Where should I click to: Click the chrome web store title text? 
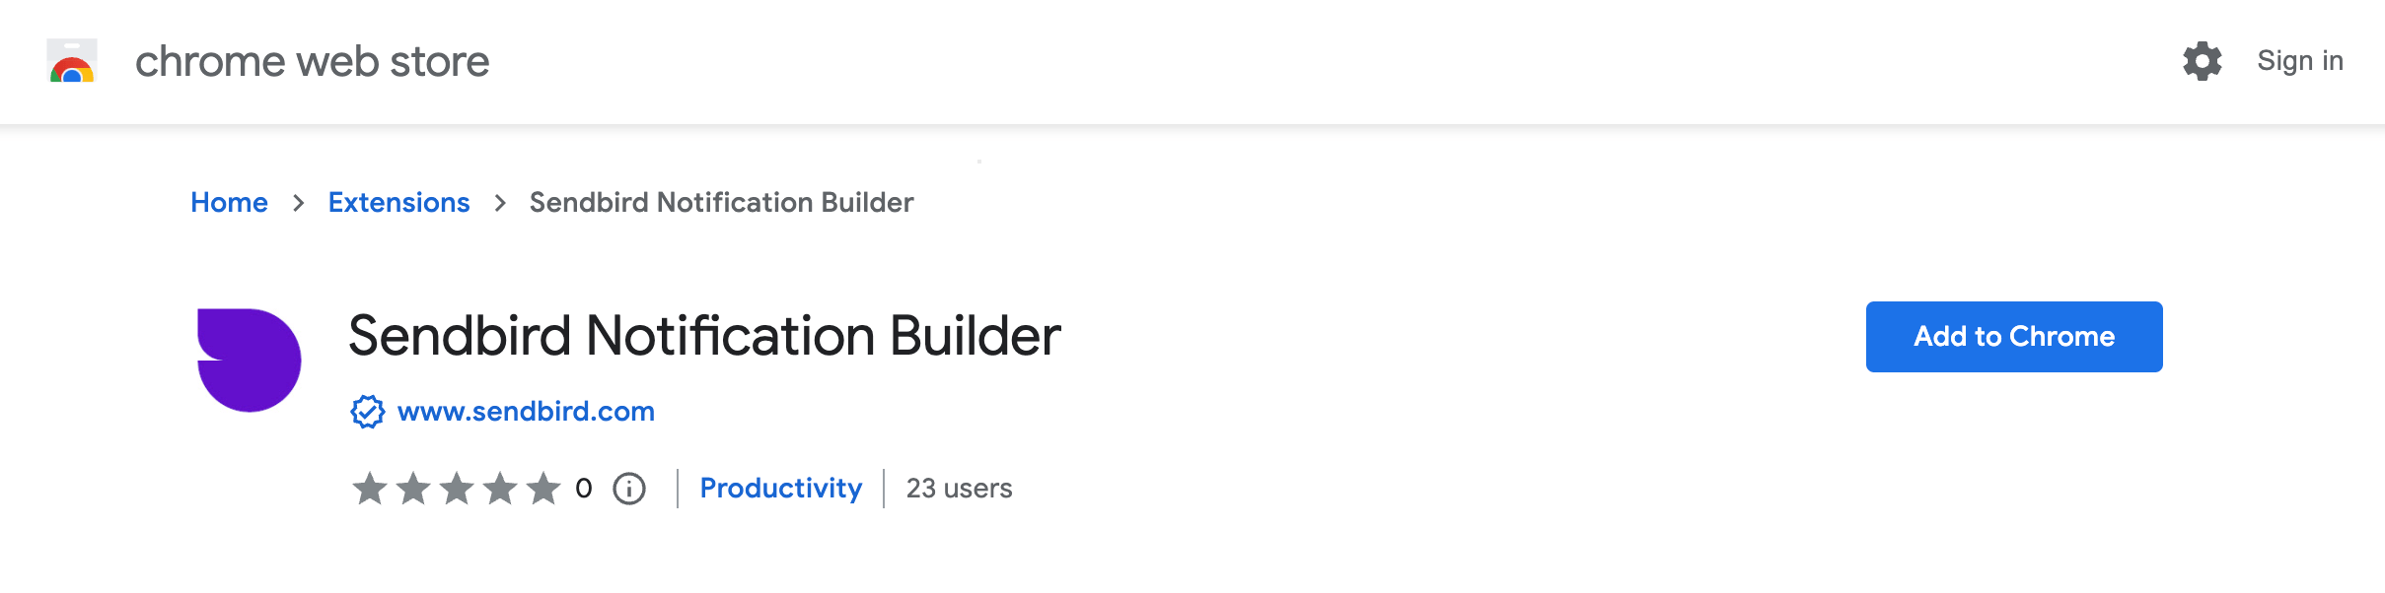312,61
